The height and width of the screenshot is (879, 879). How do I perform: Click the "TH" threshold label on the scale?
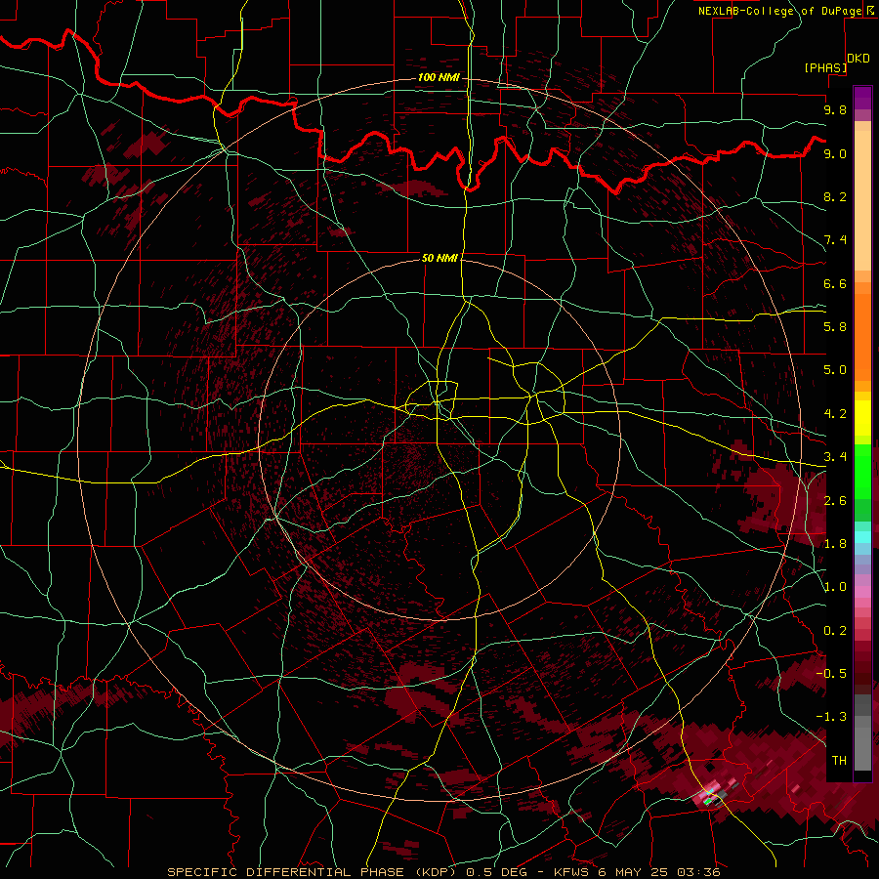[839, 760]
